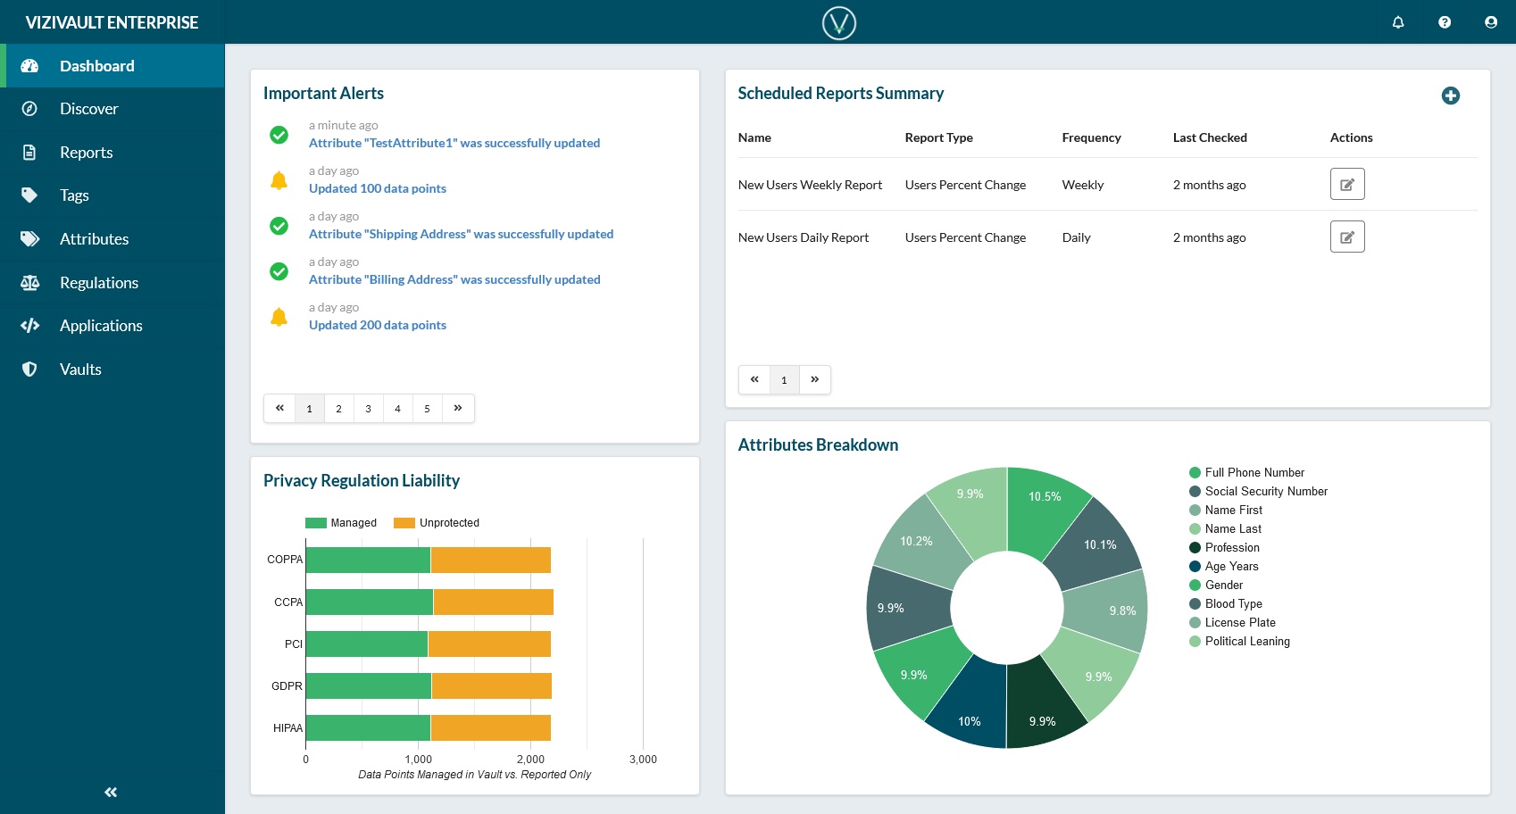Go to alerts page 2
Image resolution: width=1516 pixels, height=814 pixels.
(x=338, y=409)
